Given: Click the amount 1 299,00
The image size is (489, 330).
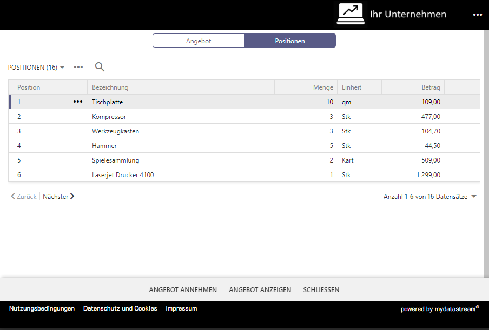Looking at the screenshot, I should [x=428, y=175].
